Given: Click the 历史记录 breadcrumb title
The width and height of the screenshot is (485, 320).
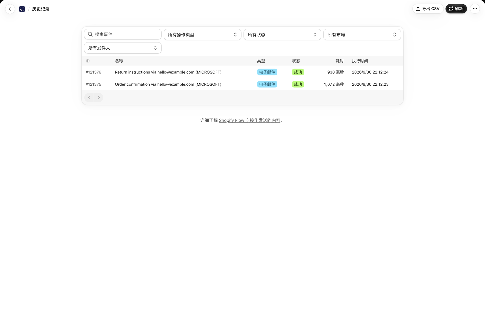Looking at the screenshot, I should point(41,9).
